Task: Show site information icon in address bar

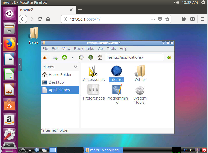Action: [65, 19]
